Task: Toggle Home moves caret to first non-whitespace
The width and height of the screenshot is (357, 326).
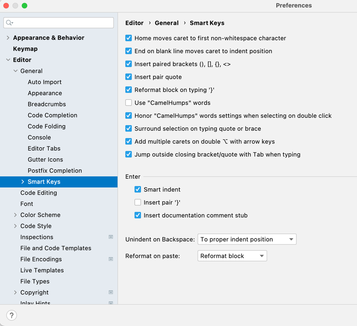Action: 129,38
